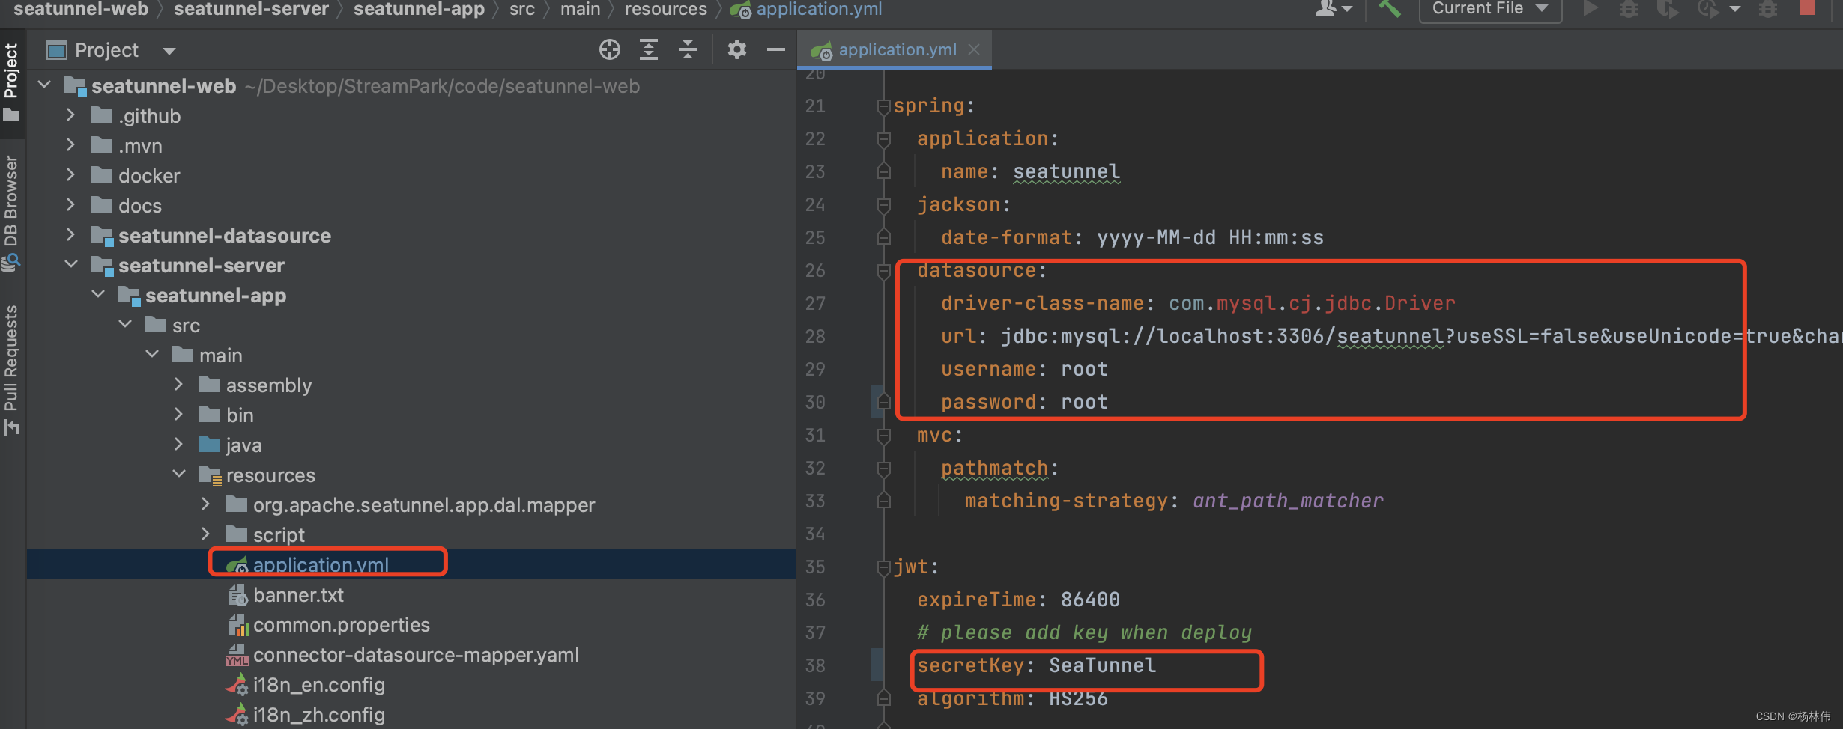Collapse the seatunnel-app module
The width and height of the screenshot is (1843, 729).
click(x=98, y=294)
